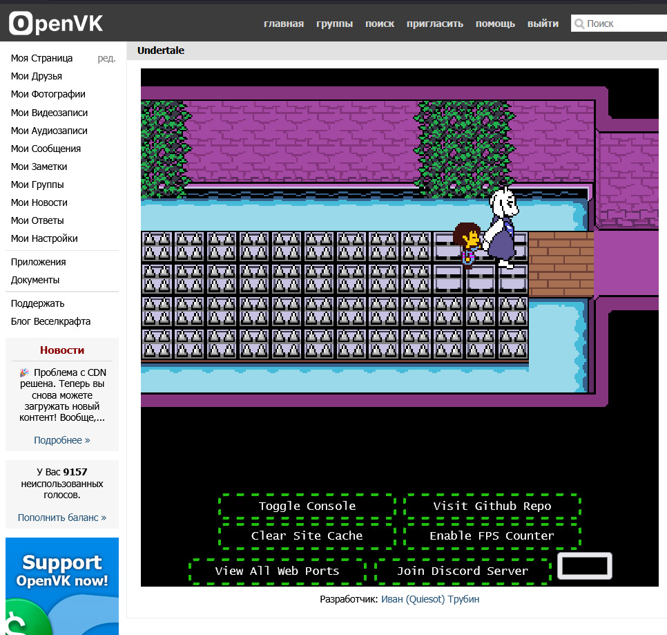The height and width of the screenshot is (635, 667).
Task: Click Join Discord Server button
Action: coord(463,571)
